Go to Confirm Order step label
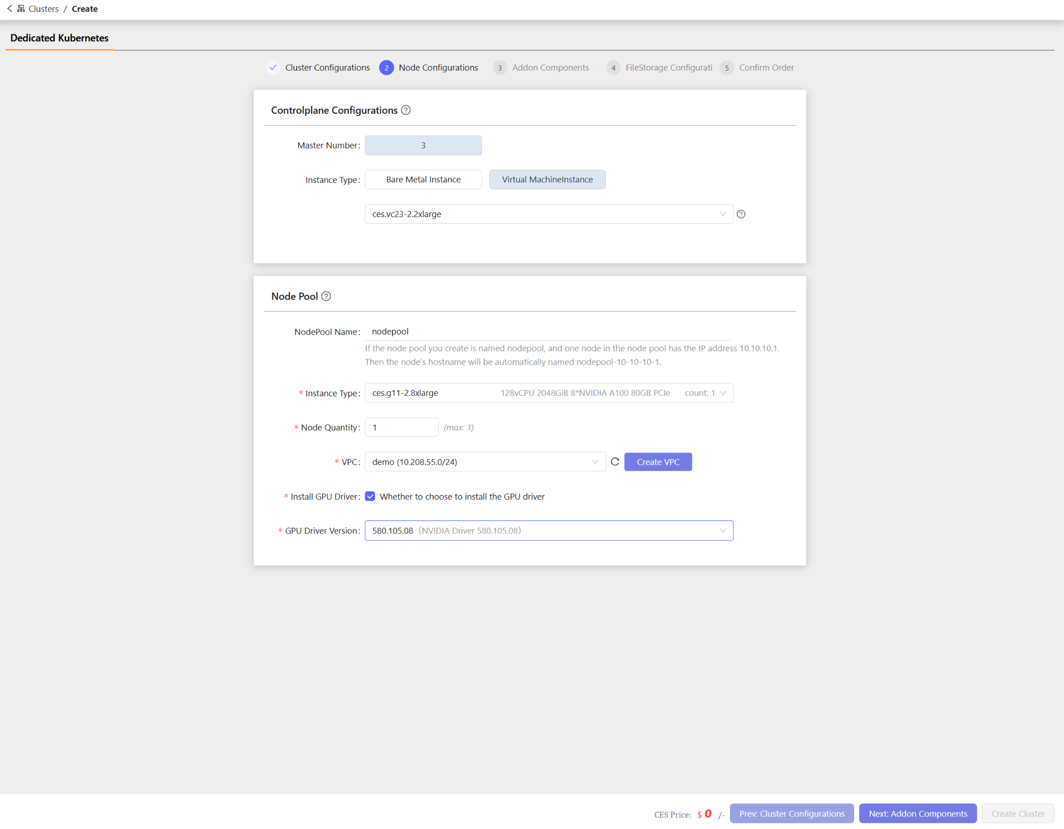The height and width of the screenshot is (829, 1064). pos(766,68)
